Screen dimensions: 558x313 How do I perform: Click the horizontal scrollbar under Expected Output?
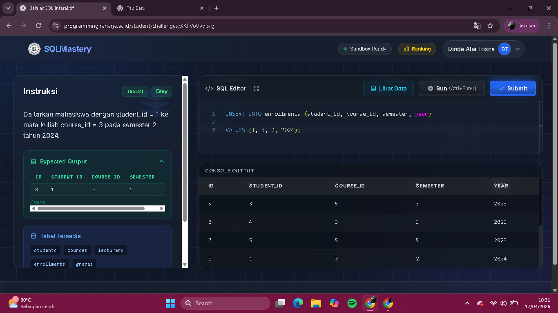91,208
